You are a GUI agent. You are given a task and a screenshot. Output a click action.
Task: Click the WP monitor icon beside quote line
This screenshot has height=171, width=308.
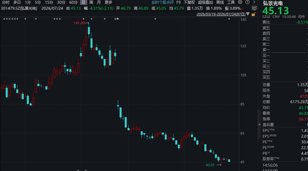tap(254, 8)
